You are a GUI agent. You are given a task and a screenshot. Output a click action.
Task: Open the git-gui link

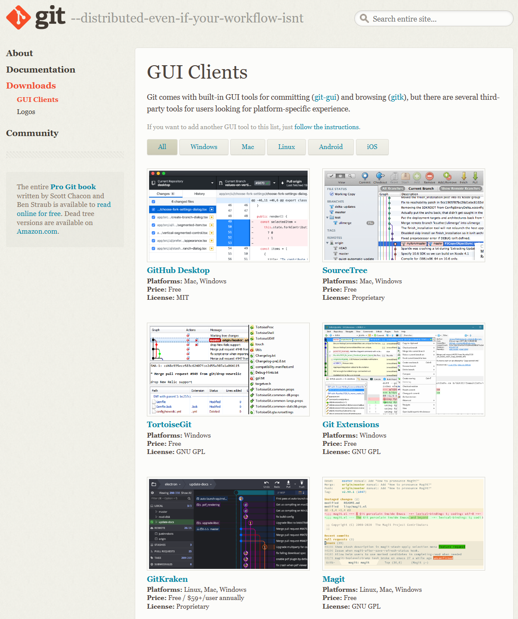[325, 97]
